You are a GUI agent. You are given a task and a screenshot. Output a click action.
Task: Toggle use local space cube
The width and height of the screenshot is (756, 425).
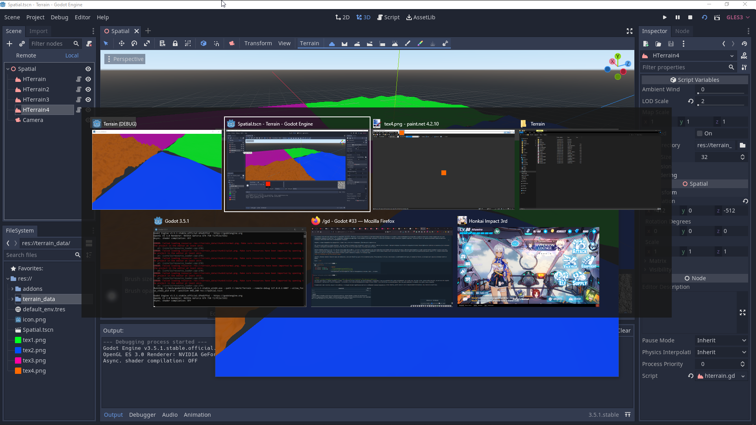coord(204,44)
